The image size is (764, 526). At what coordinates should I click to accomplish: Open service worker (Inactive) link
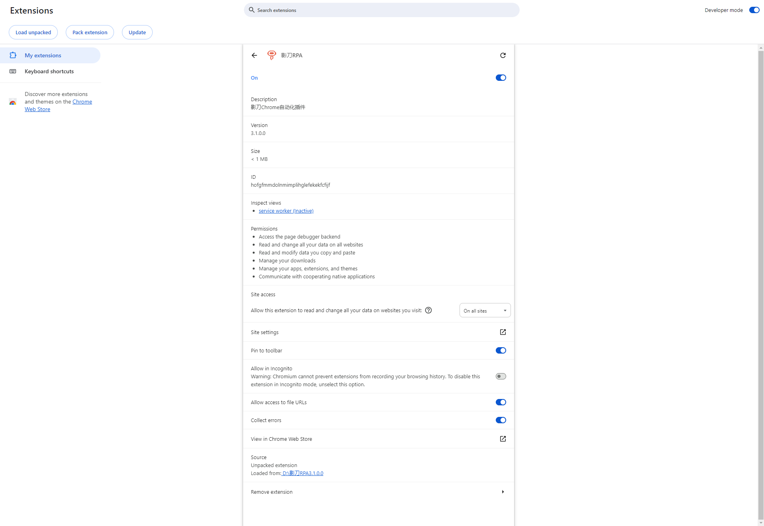pyautogui.click(x=286, y=211)
